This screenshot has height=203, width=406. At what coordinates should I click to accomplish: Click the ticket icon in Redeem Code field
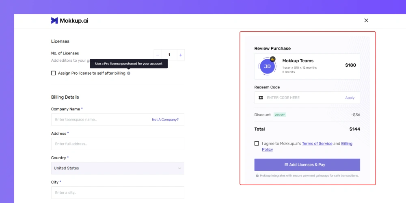[x=261, y=97]
